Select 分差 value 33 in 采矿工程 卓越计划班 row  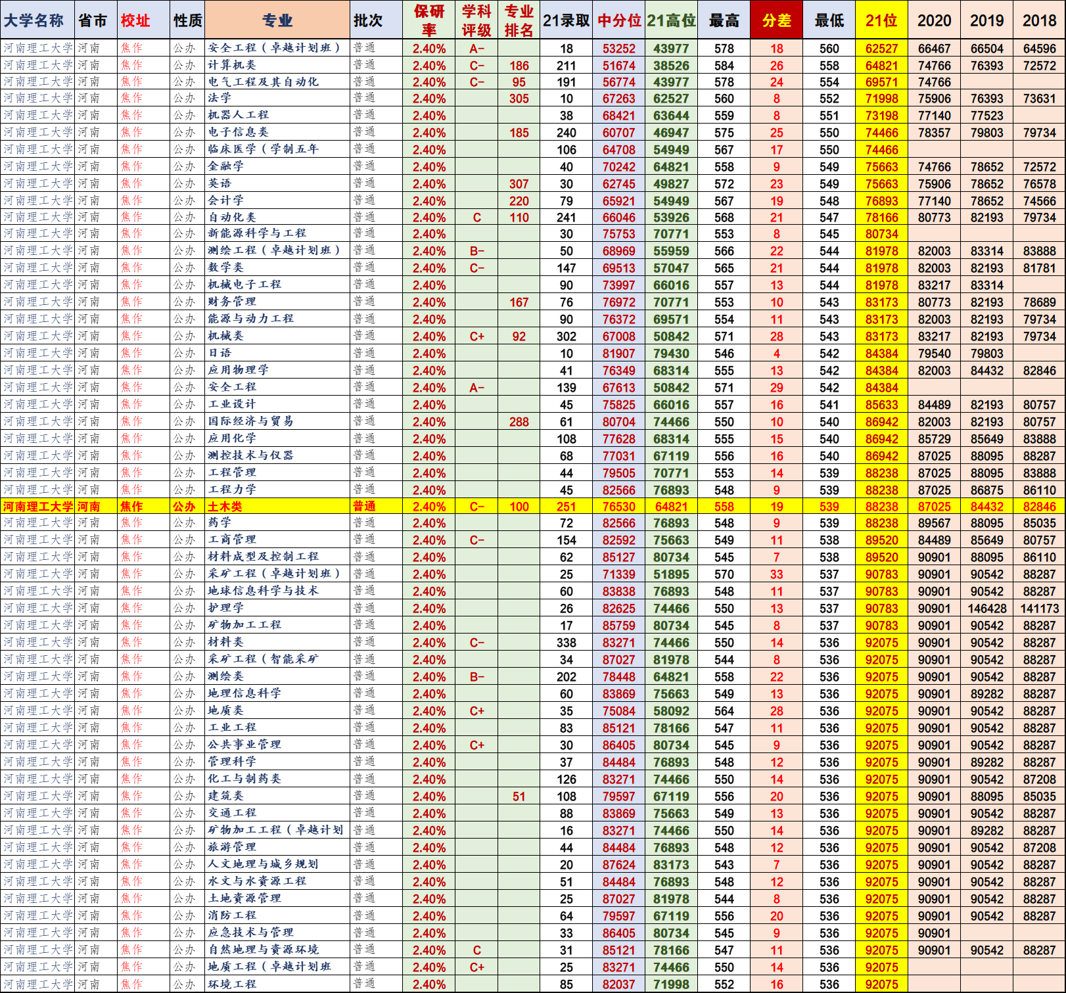(777, 574)
